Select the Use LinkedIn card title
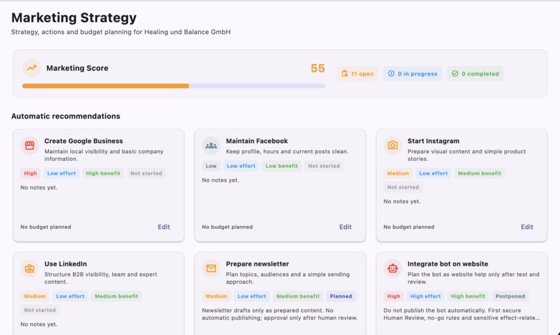This screenshot has height=335, width=560. [x=66, y=264]
